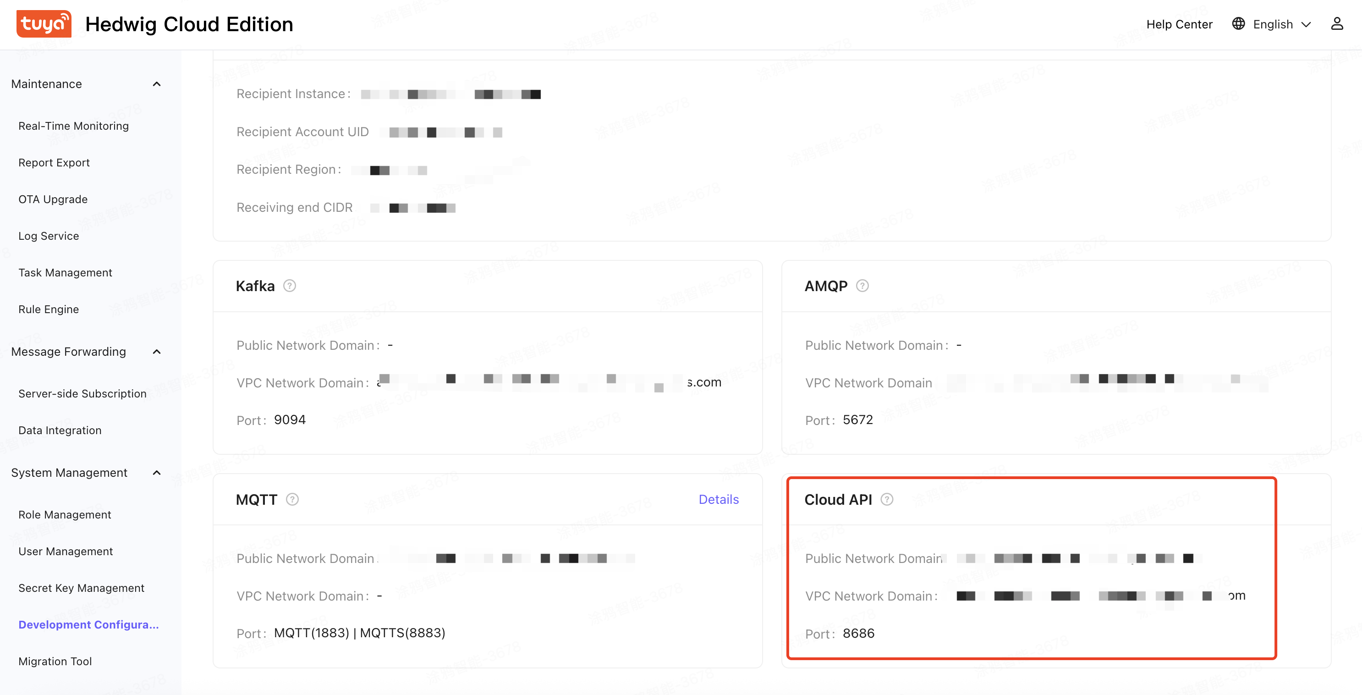1362x695 pixels.
Task: Select OTA Upgrade in the sidebar
Action: point(53,199)
